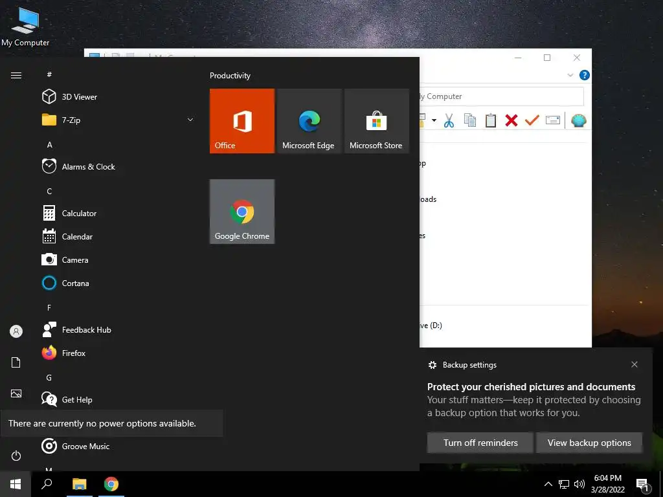The width and height of the screenshot is (663, 497).
Task: Switch to Chrome on the taskbar
Action: point(111,484)
